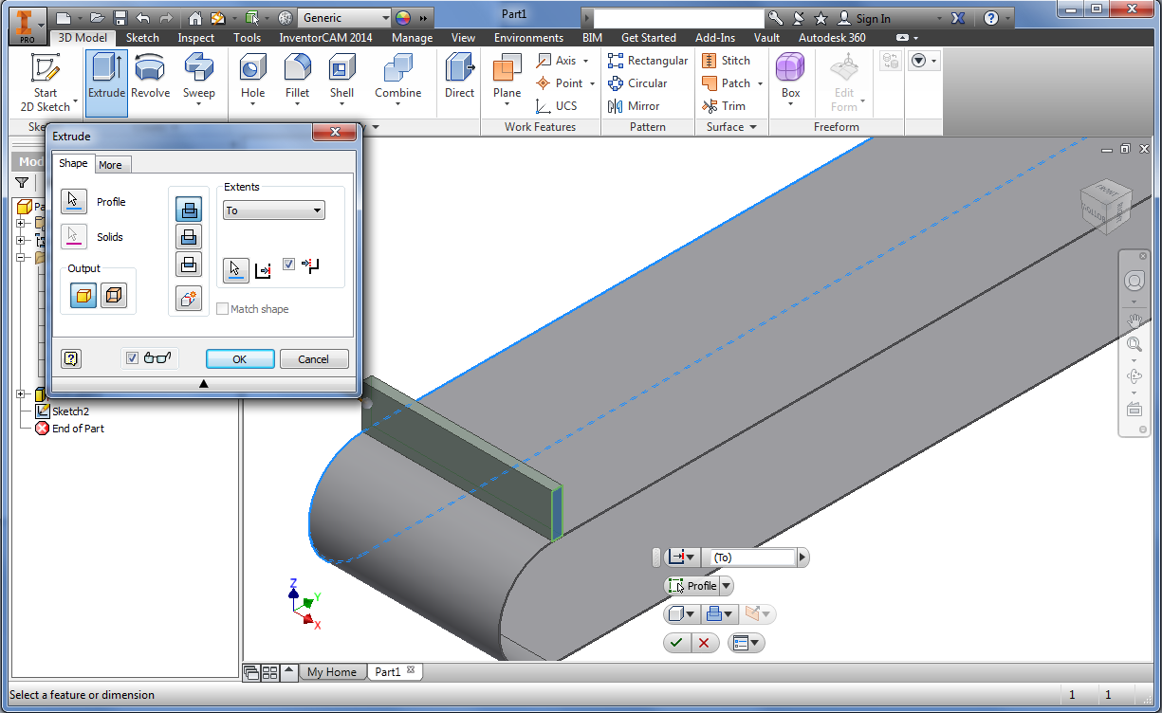Select the UCS tool
Image resolution: width=1162 pixels, height=713 pixels.
coord(556,106)
